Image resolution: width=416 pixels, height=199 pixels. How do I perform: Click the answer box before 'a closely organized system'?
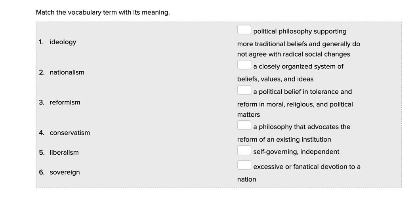click(x=244, y=65)
